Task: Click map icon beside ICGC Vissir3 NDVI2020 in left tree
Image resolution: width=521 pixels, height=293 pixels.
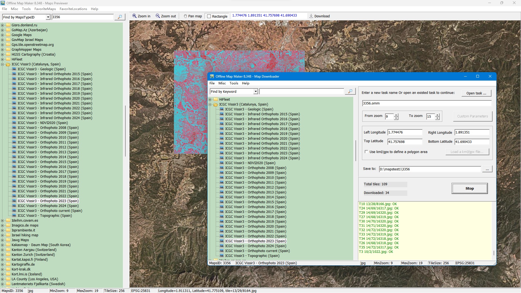Action: coord(14,123)
